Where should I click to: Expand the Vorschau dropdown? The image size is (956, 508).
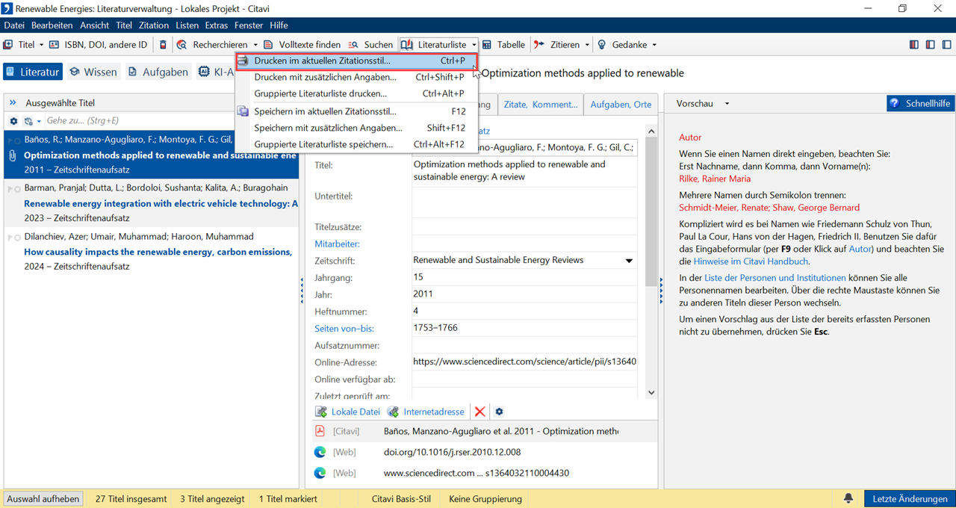[x=727, y=104]
